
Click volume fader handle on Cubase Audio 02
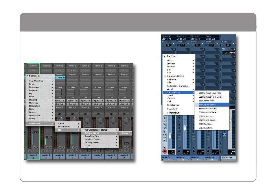185,128
